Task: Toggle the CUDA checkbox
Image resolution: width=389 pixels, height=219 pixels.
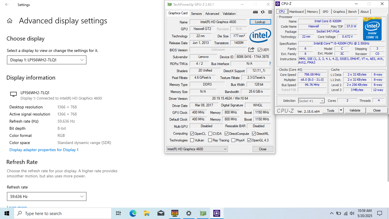Action: [210, 134]
